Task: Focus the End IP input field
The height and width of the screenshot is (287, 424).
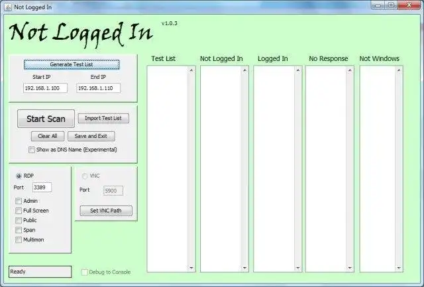Action: [99, 88]
